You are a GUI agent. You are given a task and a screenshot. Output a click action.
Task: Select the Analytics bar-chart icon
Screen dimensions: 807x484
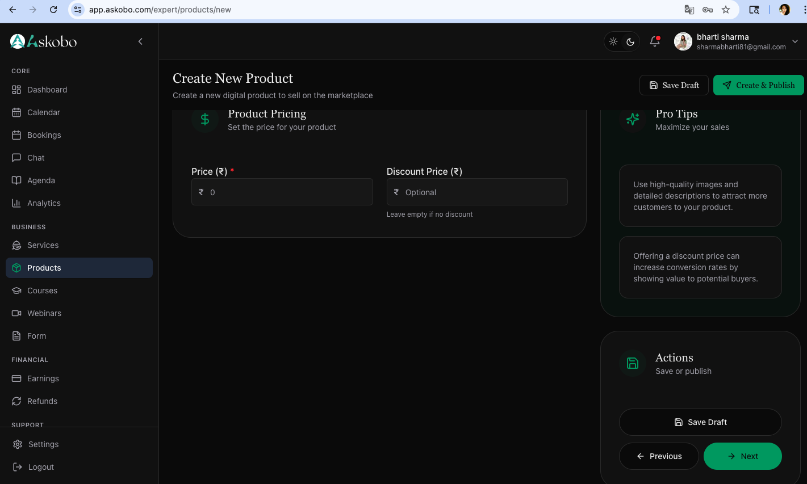[x=16, y=203]
